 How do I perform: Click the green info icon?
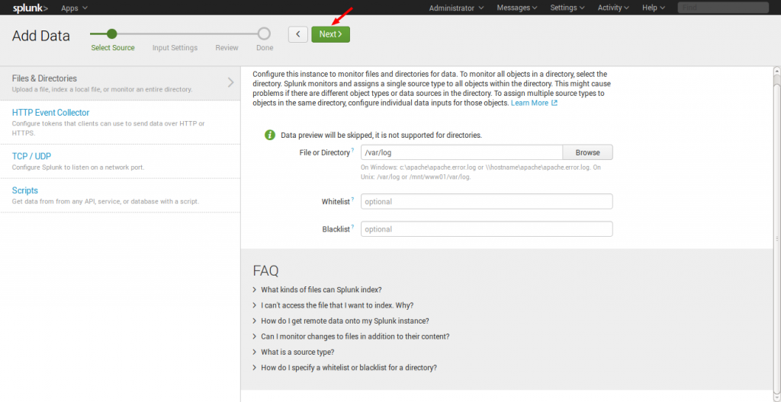tap(269, 135)
